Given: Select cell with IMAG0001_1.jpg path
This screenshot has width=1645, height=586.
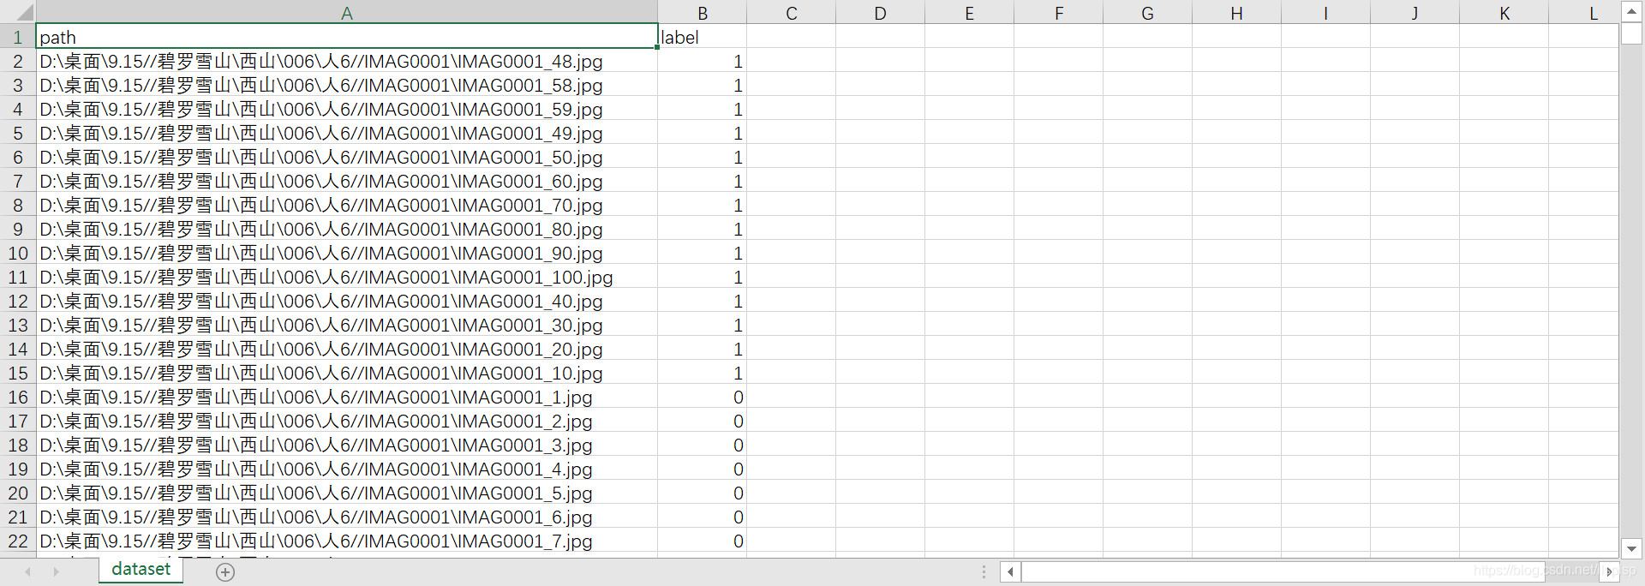Looking at the screenshot, I should click(347, 397).
